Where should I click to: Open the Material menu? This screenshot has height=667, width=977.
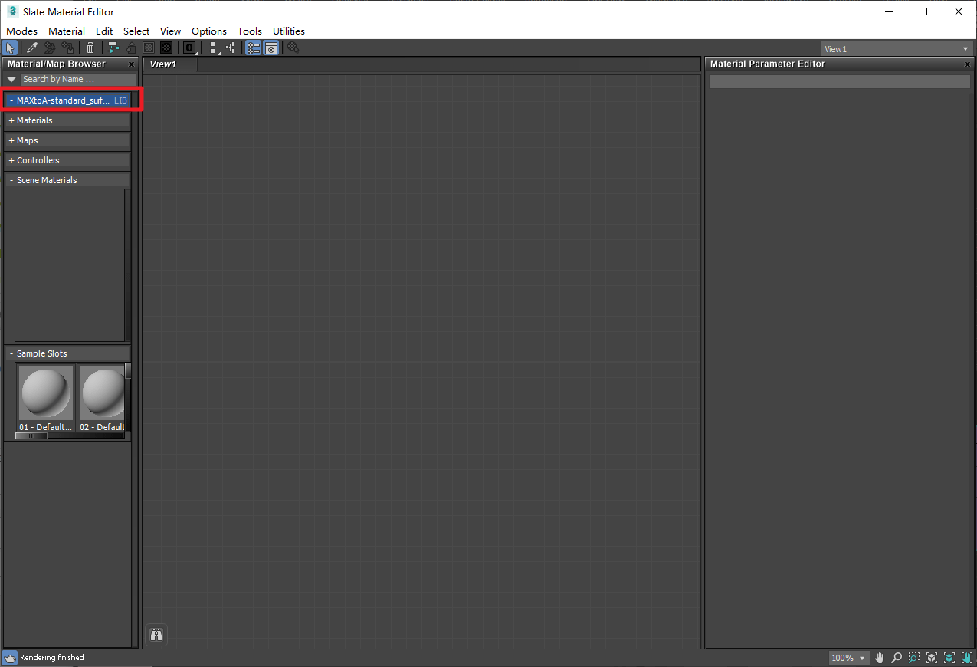click(x=67, y=31)
